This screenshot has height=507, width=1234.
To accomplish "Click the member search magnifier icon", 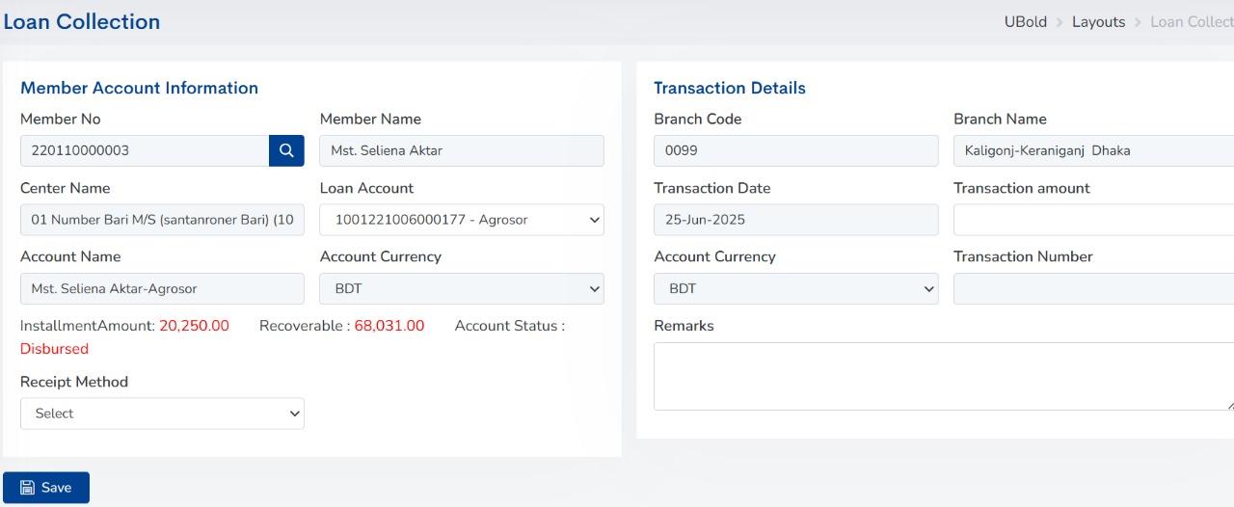I will 286,150.
